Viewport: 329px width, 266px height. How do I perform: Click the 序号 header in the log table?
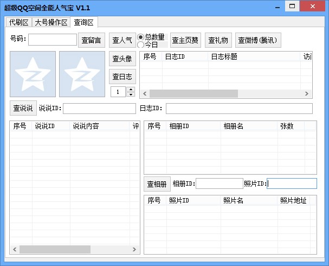151,57
